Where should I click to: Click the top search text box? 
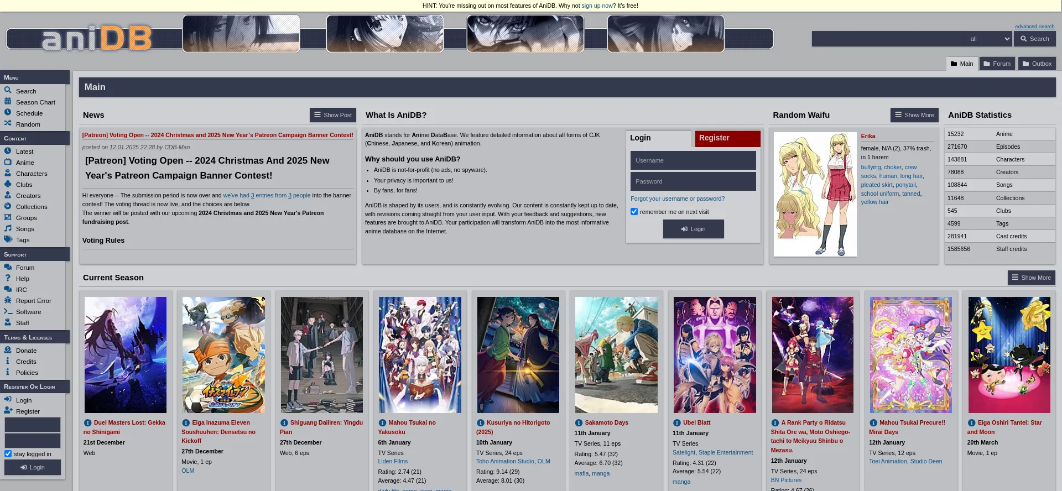[889, 39]
